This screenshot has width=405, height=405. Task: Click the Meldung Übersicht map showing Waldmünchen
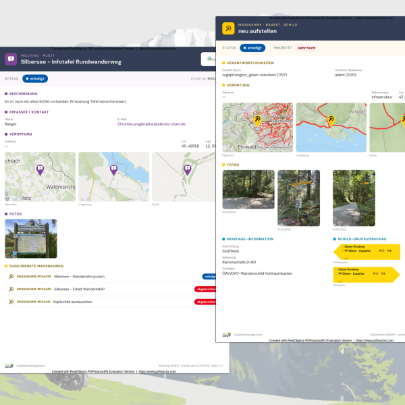(40, 177)
